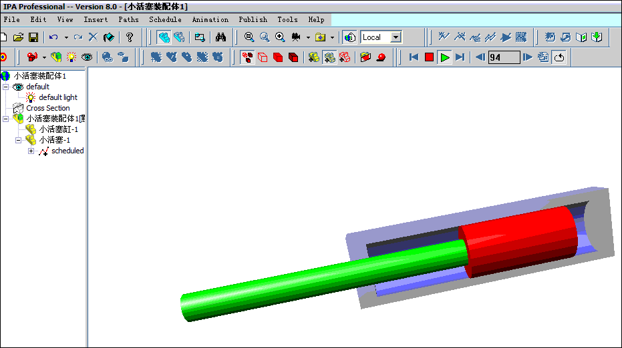The height and width of the screenshot is (348, 622).
Task: Click the grid pattern path icon
Action: 521,37
